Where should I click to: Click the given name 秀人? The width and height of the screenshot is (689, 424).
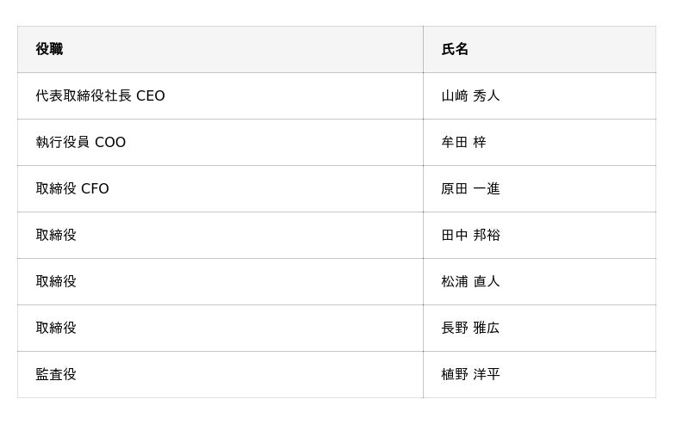coord(487,95)
